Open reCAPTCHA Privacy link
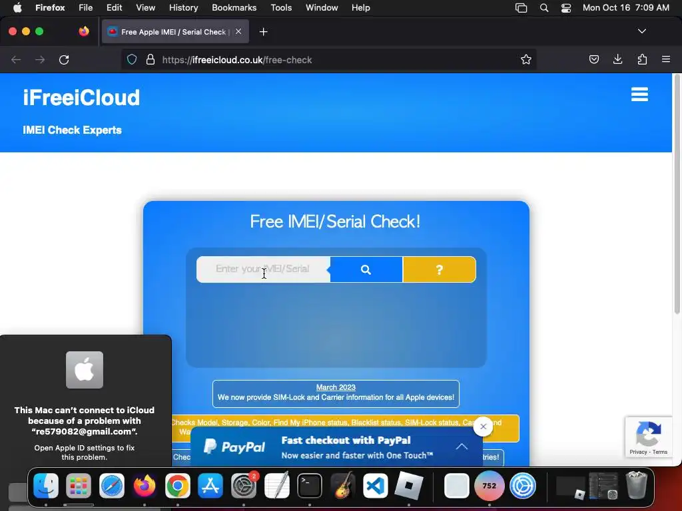The image size is (682, 511). [x=638, y=452]
